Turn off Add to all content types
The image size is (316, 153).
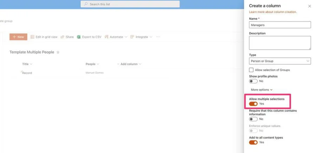coord(253,142)
